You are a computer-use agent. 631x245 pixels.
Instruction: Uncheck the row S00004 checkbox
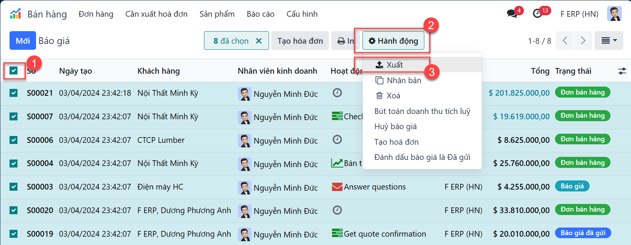point(14,163)
